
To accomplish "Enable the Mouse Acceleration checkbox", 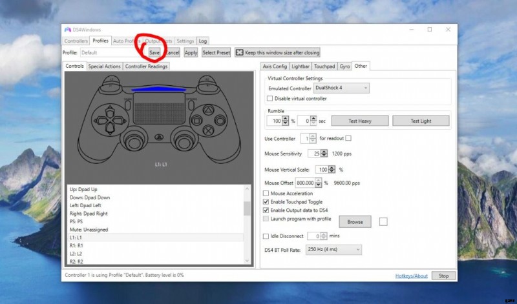I will pyautogui.click(x=266, y=194).
